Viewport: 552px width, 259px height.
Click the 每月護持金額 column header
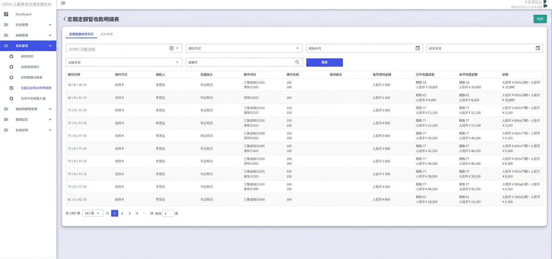[x=382, y=74]
